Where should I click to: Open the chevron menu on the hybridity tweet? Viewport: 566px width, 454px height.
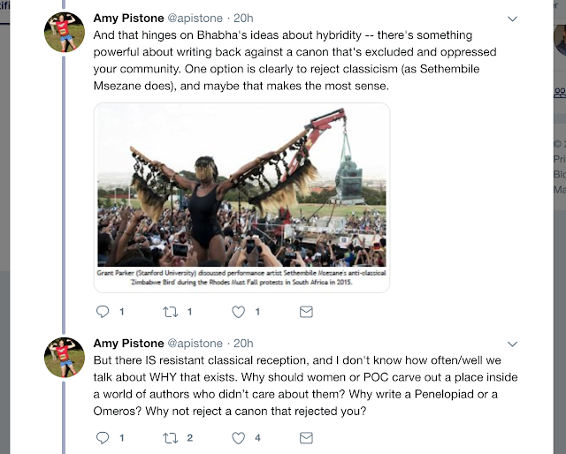pos(513,19)
